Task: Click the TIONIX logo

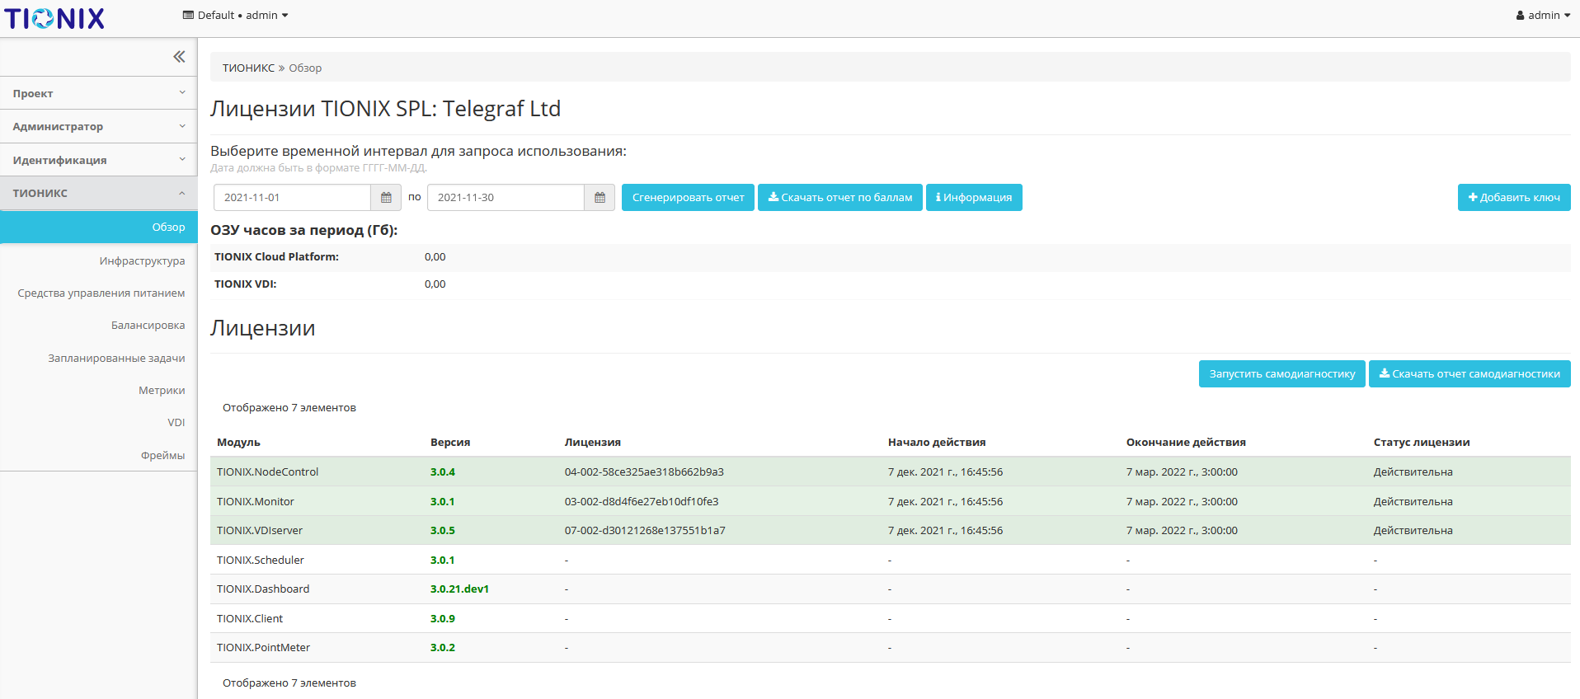Action: (x=55, y=18)
